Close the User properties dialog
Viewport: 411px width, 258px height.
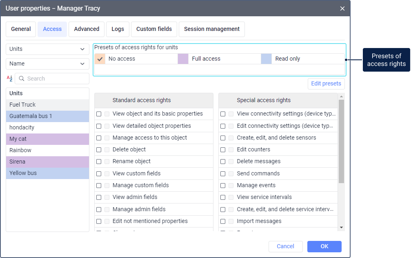[342, 9]
